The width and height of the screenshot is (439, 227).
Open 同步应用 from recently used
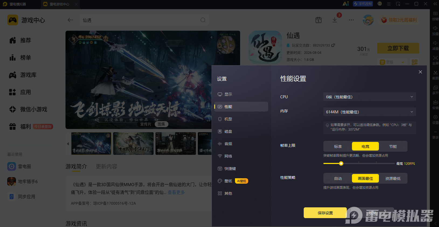coord(22,197)
